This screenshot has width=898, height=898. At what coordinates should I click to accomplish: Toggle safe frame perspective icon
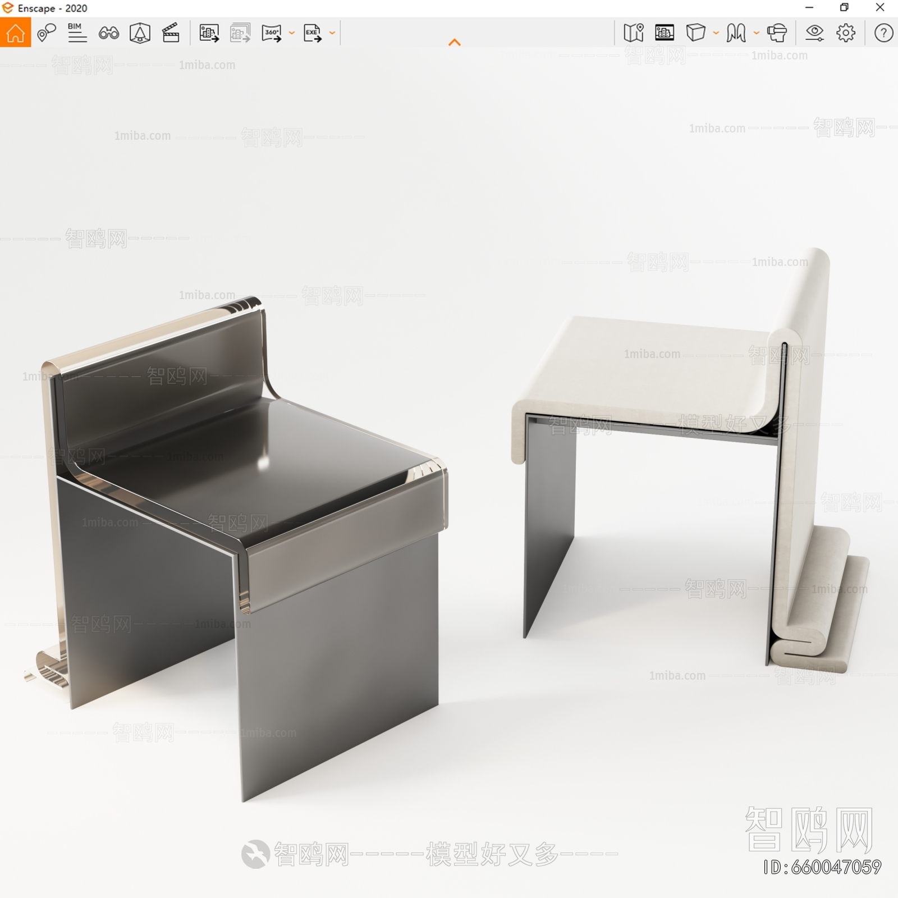tap(140, 33)
